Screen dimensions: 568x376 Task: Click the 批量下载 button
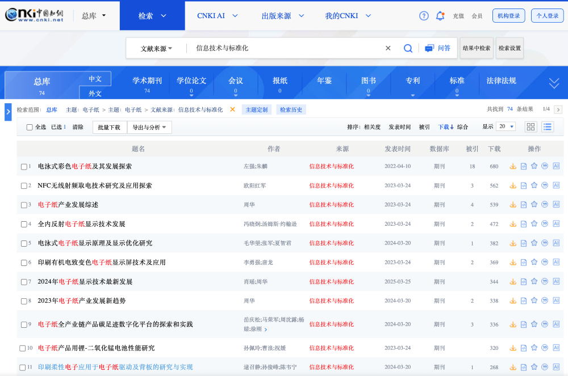(109, 128)
